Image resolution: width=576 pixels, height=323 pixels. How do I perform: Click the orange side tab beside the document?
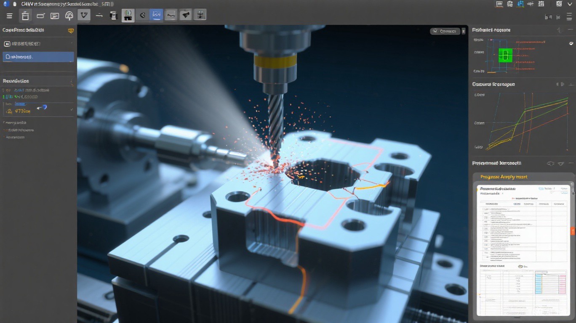tap(573, 231)
